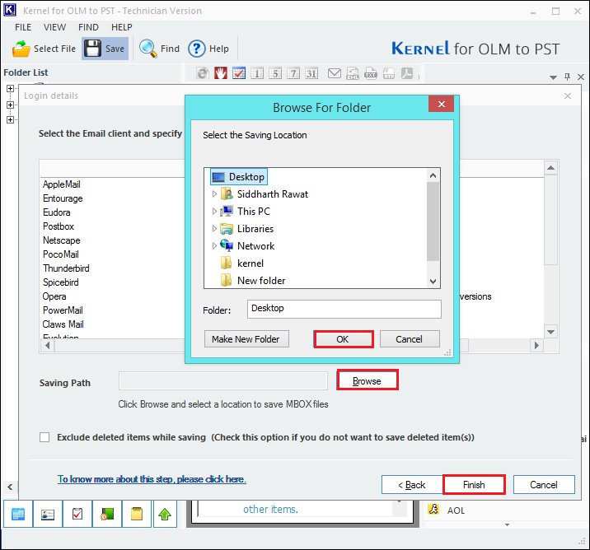
Task: Open the yellow notes icon in bottom bar
Action: 137,514
